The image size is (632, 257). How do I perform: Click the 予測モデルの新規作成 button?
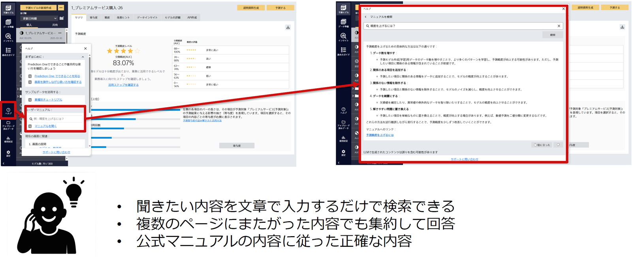point(38,8)
